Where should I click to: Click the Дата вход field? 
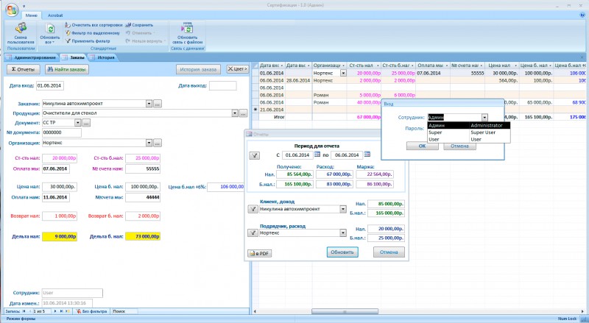tap(49, 85)
